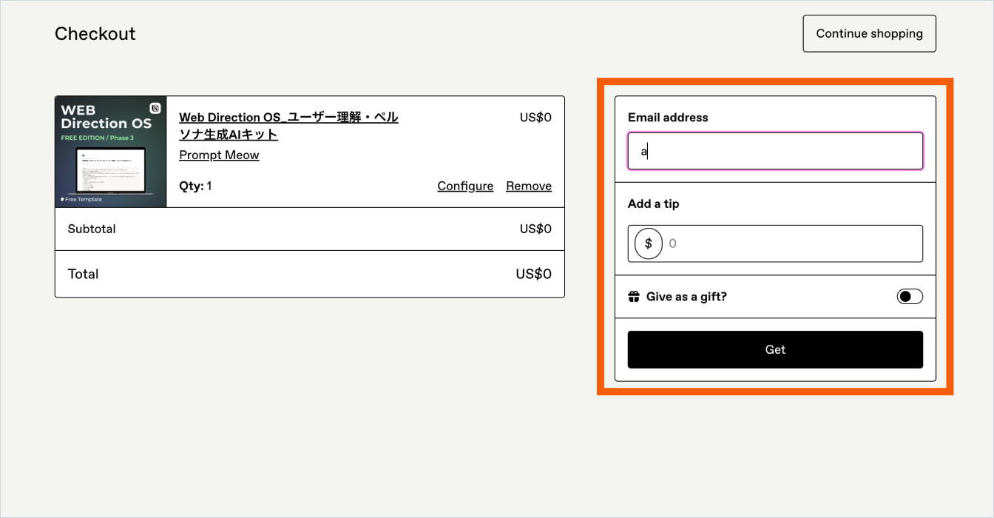Click the Total amount US$0
This screenshot has height=518, width=994.
tap(533, 274)
